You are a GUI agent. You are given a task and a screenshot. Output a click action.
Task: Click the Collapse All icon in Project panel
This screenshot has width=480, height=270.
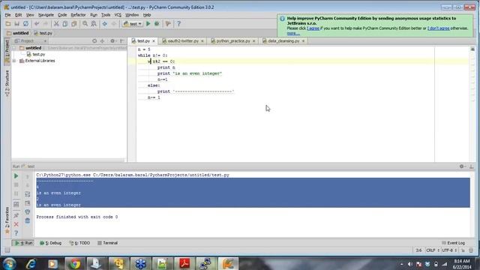coord(102,40)
